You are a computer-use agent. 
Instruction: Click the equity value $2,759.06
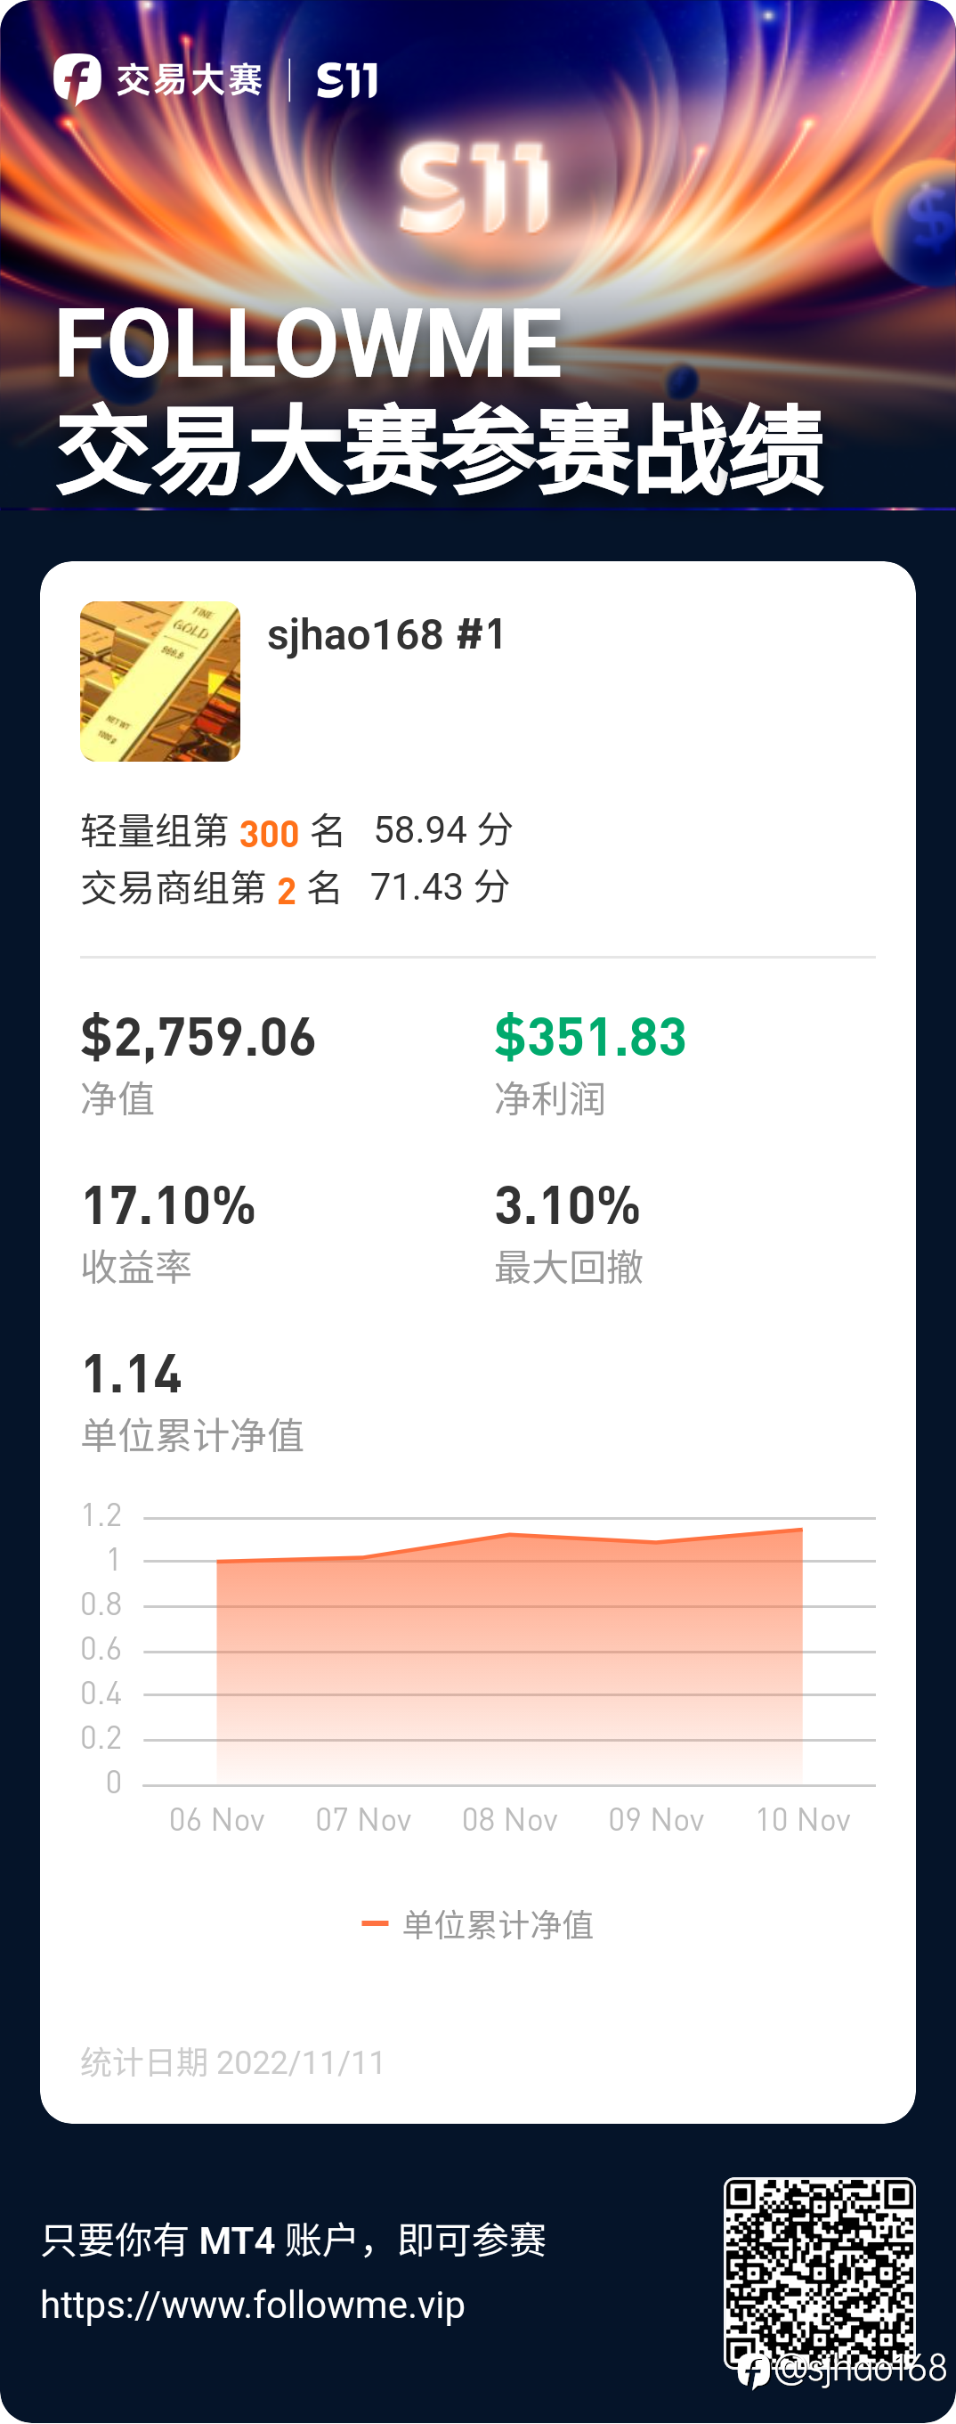(x=198, y=1037)
